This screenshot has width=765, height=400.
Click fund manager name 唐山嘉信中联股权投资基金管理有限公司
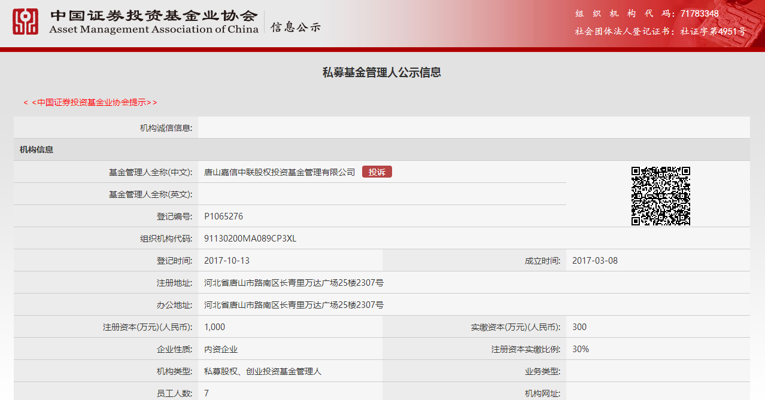point(280,172)
